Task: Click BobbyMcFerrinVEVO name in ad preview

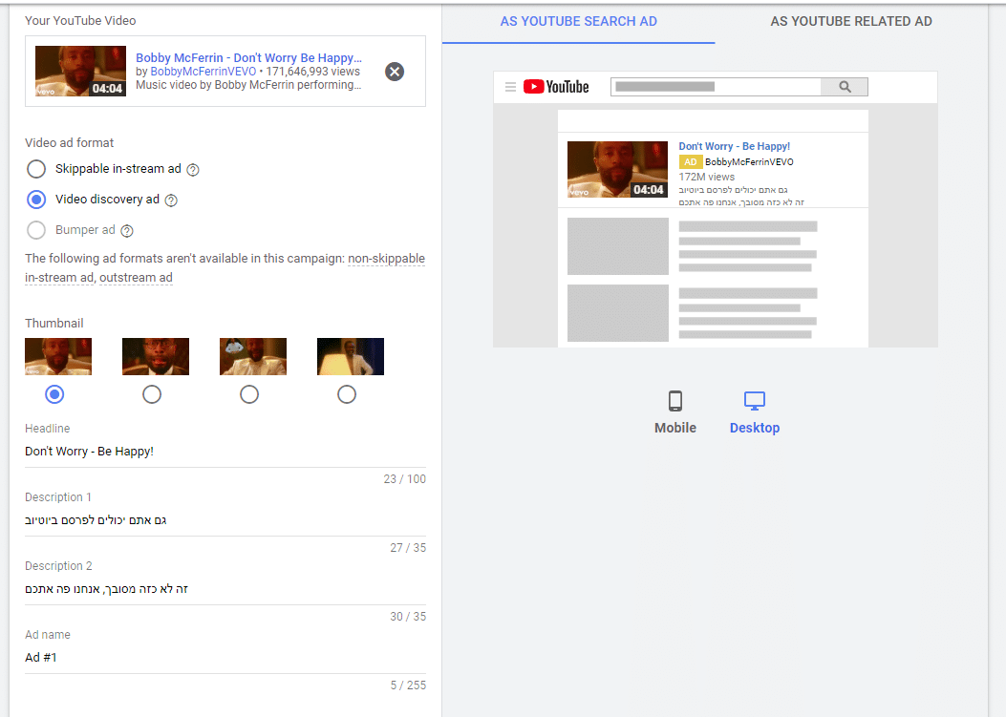Action: [x=749, y=162]
